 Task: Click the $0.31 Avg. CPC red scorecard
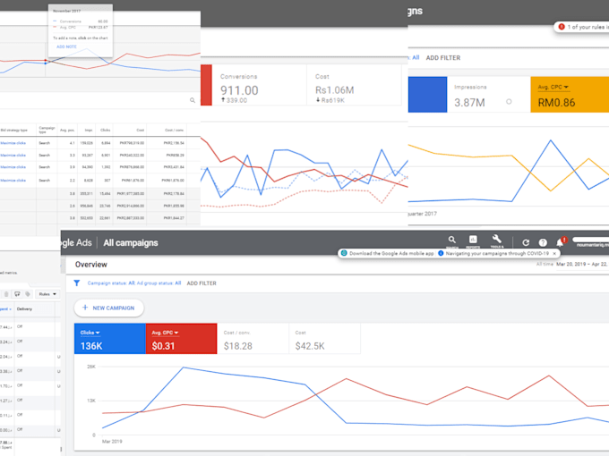tap(182, 339)
